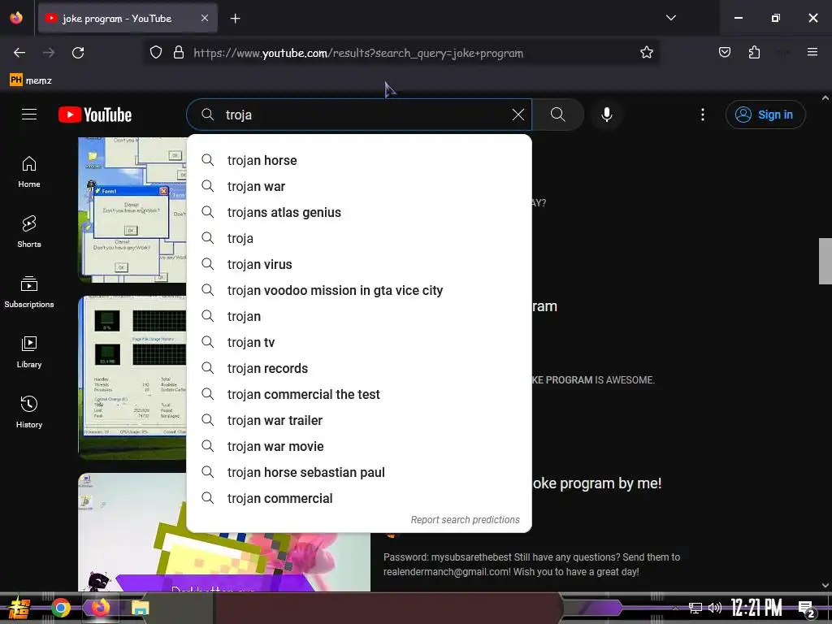Select the 'joke program - YouTube' tab
Screen dimensions: 832x624
click(128, 19)
